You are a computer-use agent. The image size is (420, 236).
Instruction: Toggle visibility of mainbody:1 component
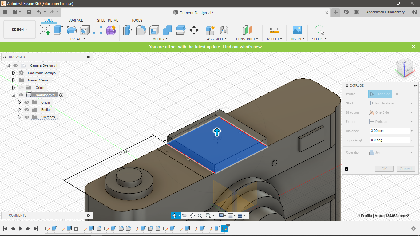(21, 95)
